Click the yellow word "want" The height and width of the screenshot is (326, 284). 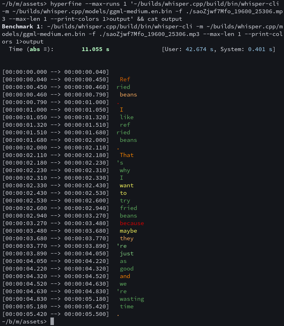click(x=127, y=185)
